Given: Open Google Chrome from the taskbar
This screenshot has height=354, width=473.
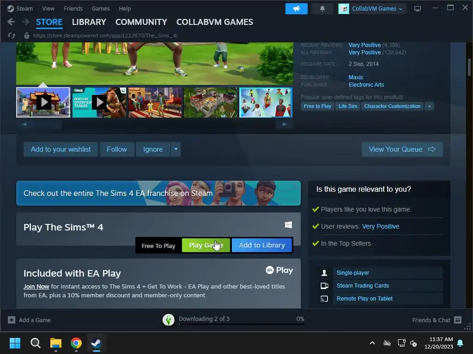Looking at the screenshot, I should coord(76,343).
